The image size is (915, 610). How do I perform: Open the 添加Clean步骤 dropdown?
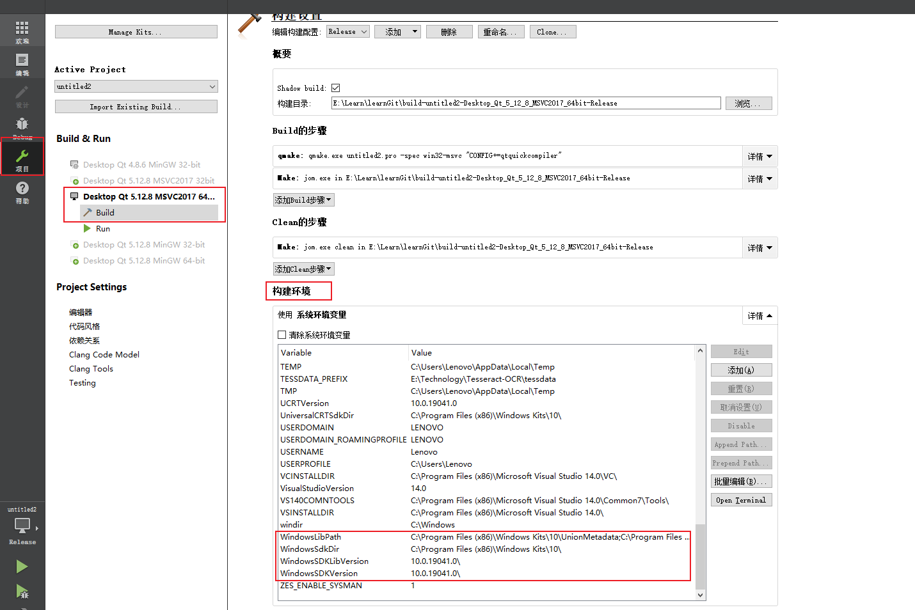304,269
